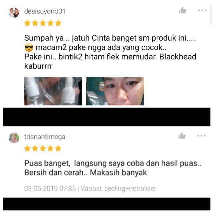Open three-dot menu on trisnantimega's review
This screenshot has height=213, width=213.
202,136
